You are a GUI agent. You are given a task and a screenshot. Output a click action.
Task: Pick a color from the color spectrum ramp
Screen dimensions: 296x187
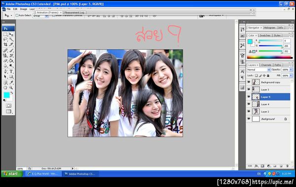coord(269,58)
